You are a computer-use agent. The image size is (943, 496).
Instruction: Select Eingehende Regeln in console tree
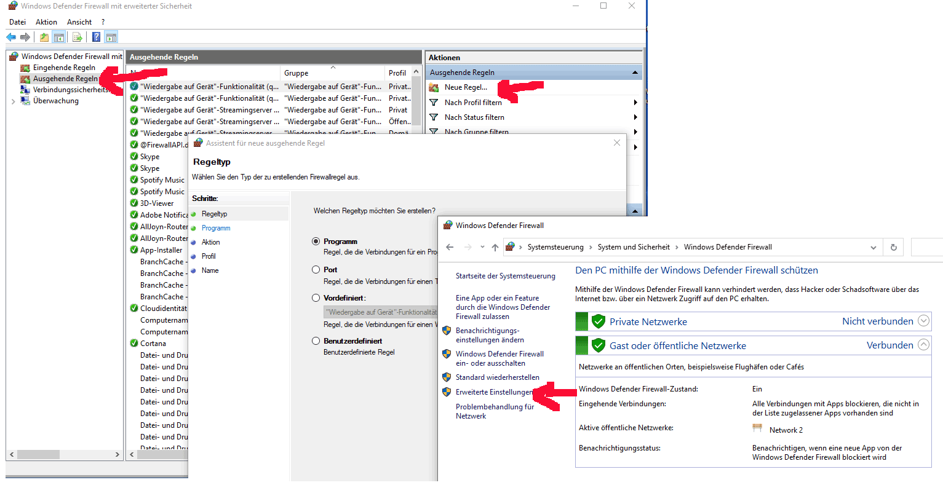point(64,68)
